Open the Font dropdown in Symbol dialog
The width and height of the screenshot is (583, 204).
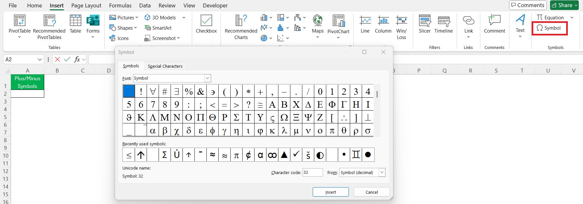click(208, 78)
